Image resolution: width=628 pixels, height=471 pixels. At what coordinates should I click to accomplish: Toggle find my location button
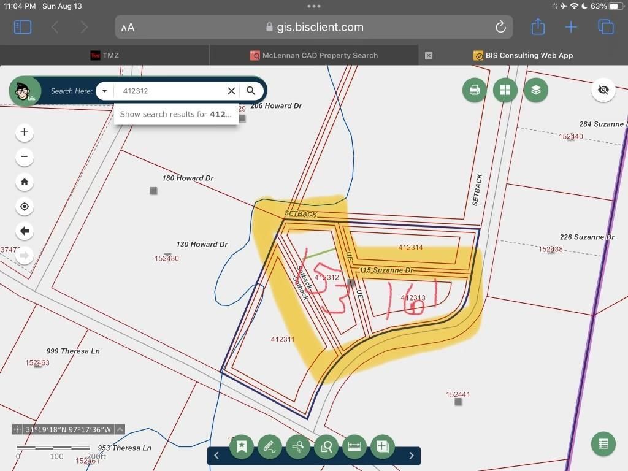pos(25,207)
